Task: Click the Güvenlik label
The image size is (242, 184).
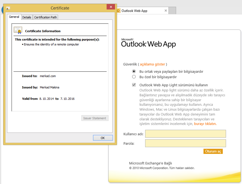Action: click(130, 64)
